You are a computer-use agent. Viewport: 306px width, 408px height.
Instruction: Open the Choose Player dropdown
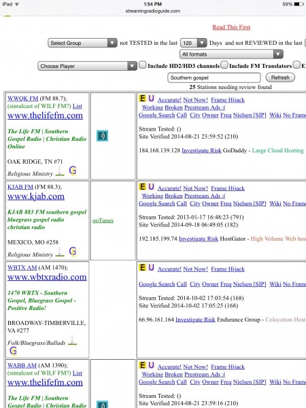[x=88, y=66]
